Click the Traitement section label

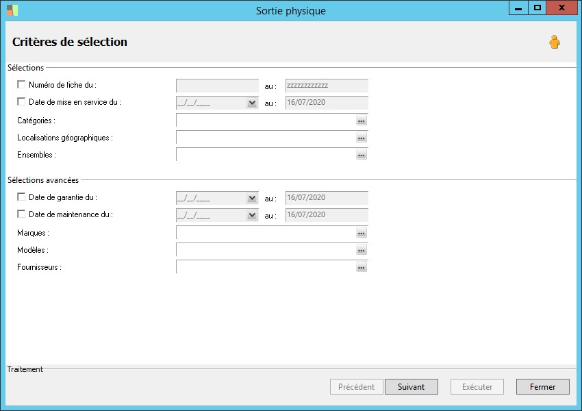tap(25, 369)
